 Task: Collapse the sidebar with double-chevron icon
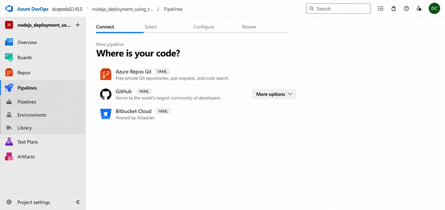coord(78,202)
